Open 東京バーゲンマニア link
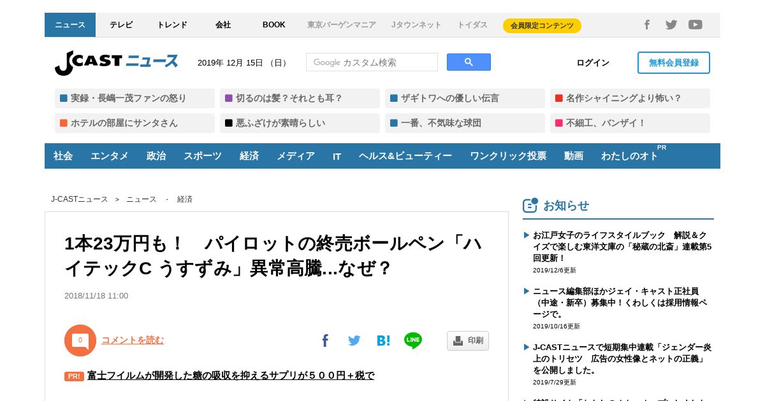Viewport: 765px width, 401px height. click(342, 25)
